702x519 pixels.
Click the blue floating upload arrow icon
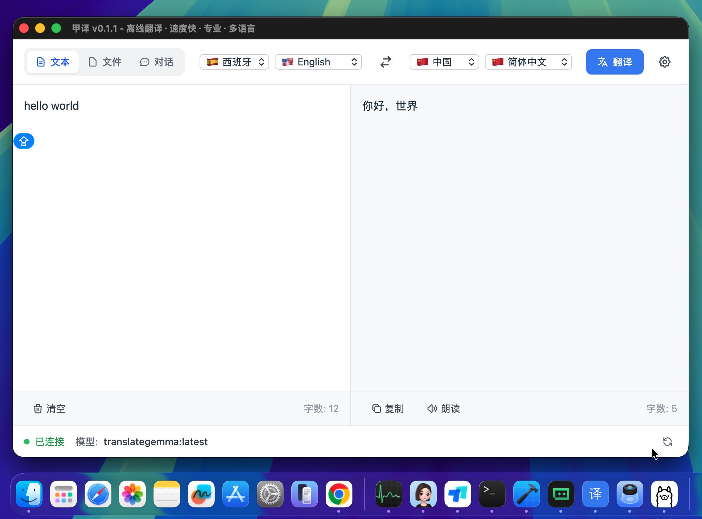click(x=24, y=141)
